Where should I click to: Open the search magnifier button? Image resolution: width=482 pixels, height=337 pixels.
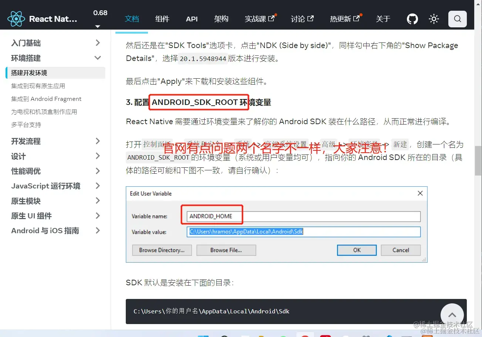click(x=458, y=19)
